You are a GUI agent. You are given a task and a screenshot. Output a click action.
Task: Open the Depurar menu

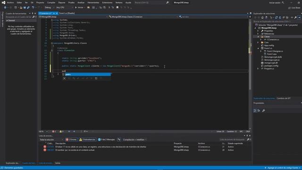[x=62, y=2]
